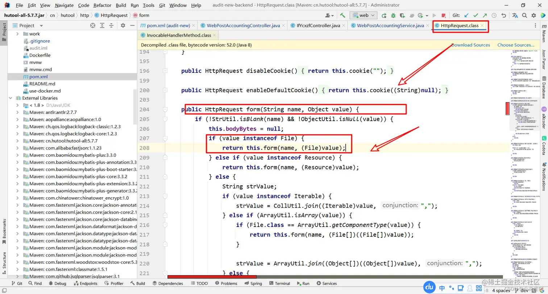This screenshot has height=294, width=548.
Task: Click the Build Project hammer icon
Action: point(342,15)
